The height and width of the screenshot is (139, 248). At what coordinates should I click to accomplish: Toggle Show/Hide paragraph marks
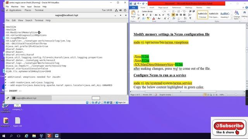click(190, 19)
